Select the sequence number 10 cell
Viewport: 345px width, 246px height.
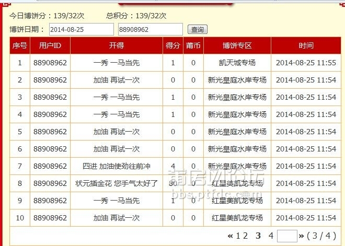(x=20, y=218)
